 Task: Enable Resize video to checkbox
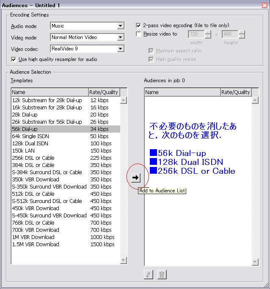pos(138,34)
